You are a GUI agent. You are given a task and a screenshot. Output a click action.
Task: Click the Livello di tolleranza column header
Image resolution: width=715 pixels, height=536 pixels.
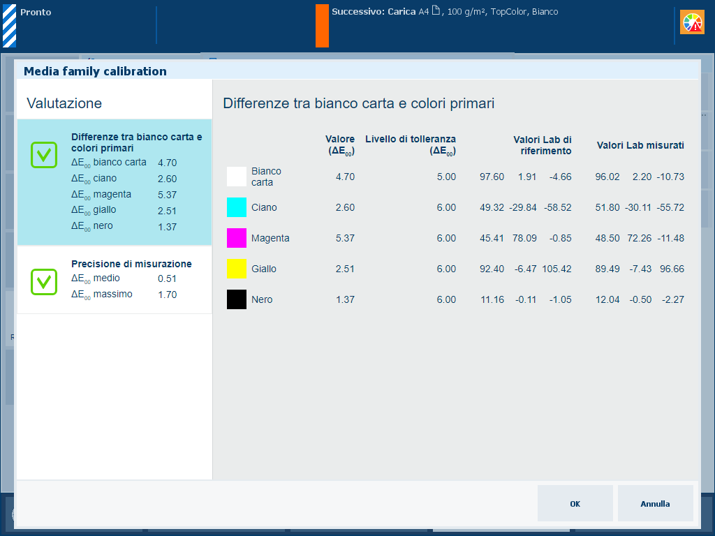click(x=411, y=145)
